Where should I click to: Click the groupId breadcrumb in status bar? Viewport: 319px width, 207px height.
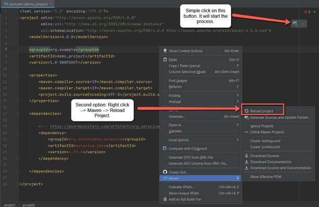(x=28, y=205)
